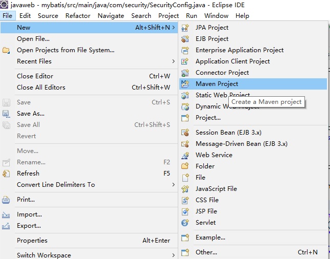Viewport: 330px width, 259px height.
Task: Click the JPA Project icon
Action: pyautogui.click(x=185, y=28)
